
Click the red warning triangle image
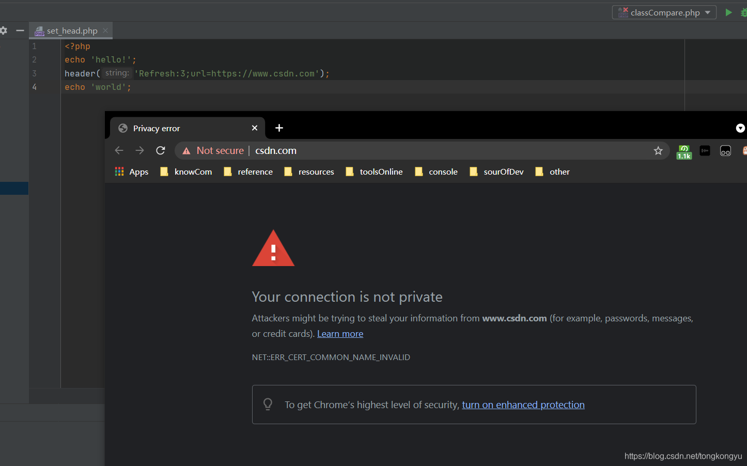273,248
